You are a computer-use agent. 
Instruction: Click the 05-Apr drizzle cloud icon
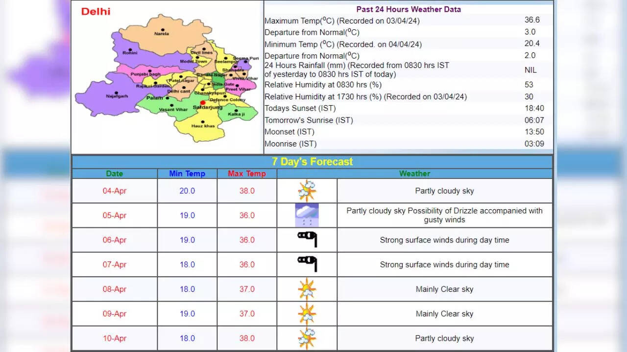[307, 215]
